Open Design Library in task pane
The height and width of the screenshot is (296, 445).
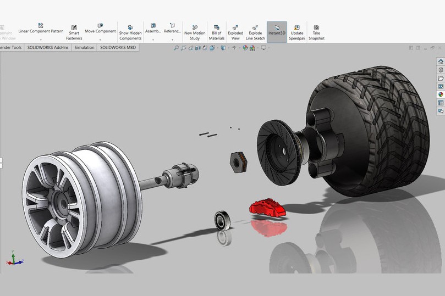[x=441, y=70]
